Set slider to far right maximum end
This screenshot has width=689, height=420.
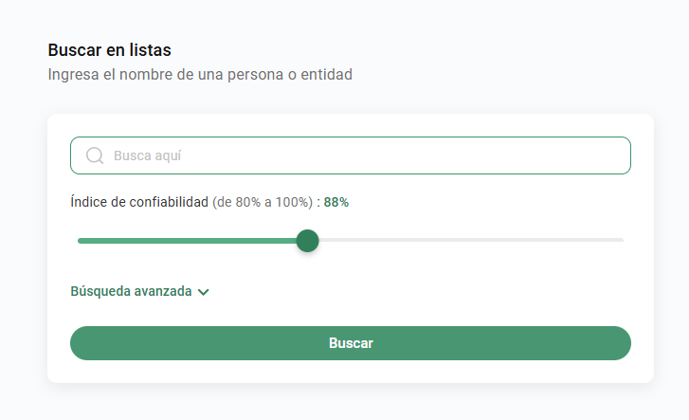pos(622,241)
